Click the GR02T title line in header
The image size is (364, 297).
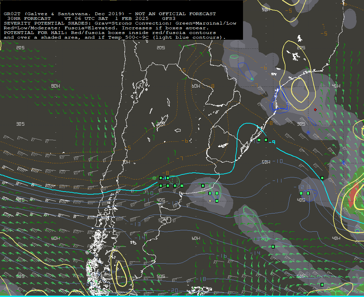pos(110,14)
